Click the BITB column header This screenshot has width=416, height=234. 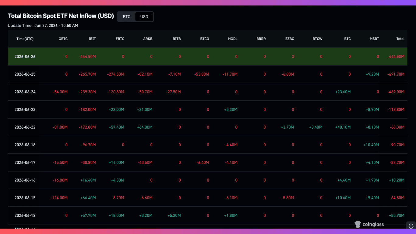coord(177,39)
